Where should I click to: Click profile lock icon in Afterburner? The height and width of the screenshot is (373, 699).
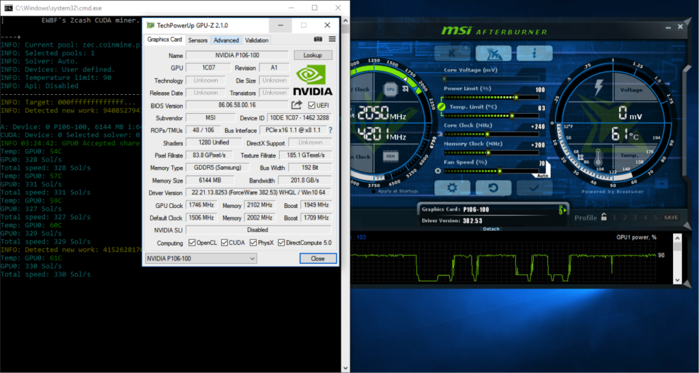[603, 217]
